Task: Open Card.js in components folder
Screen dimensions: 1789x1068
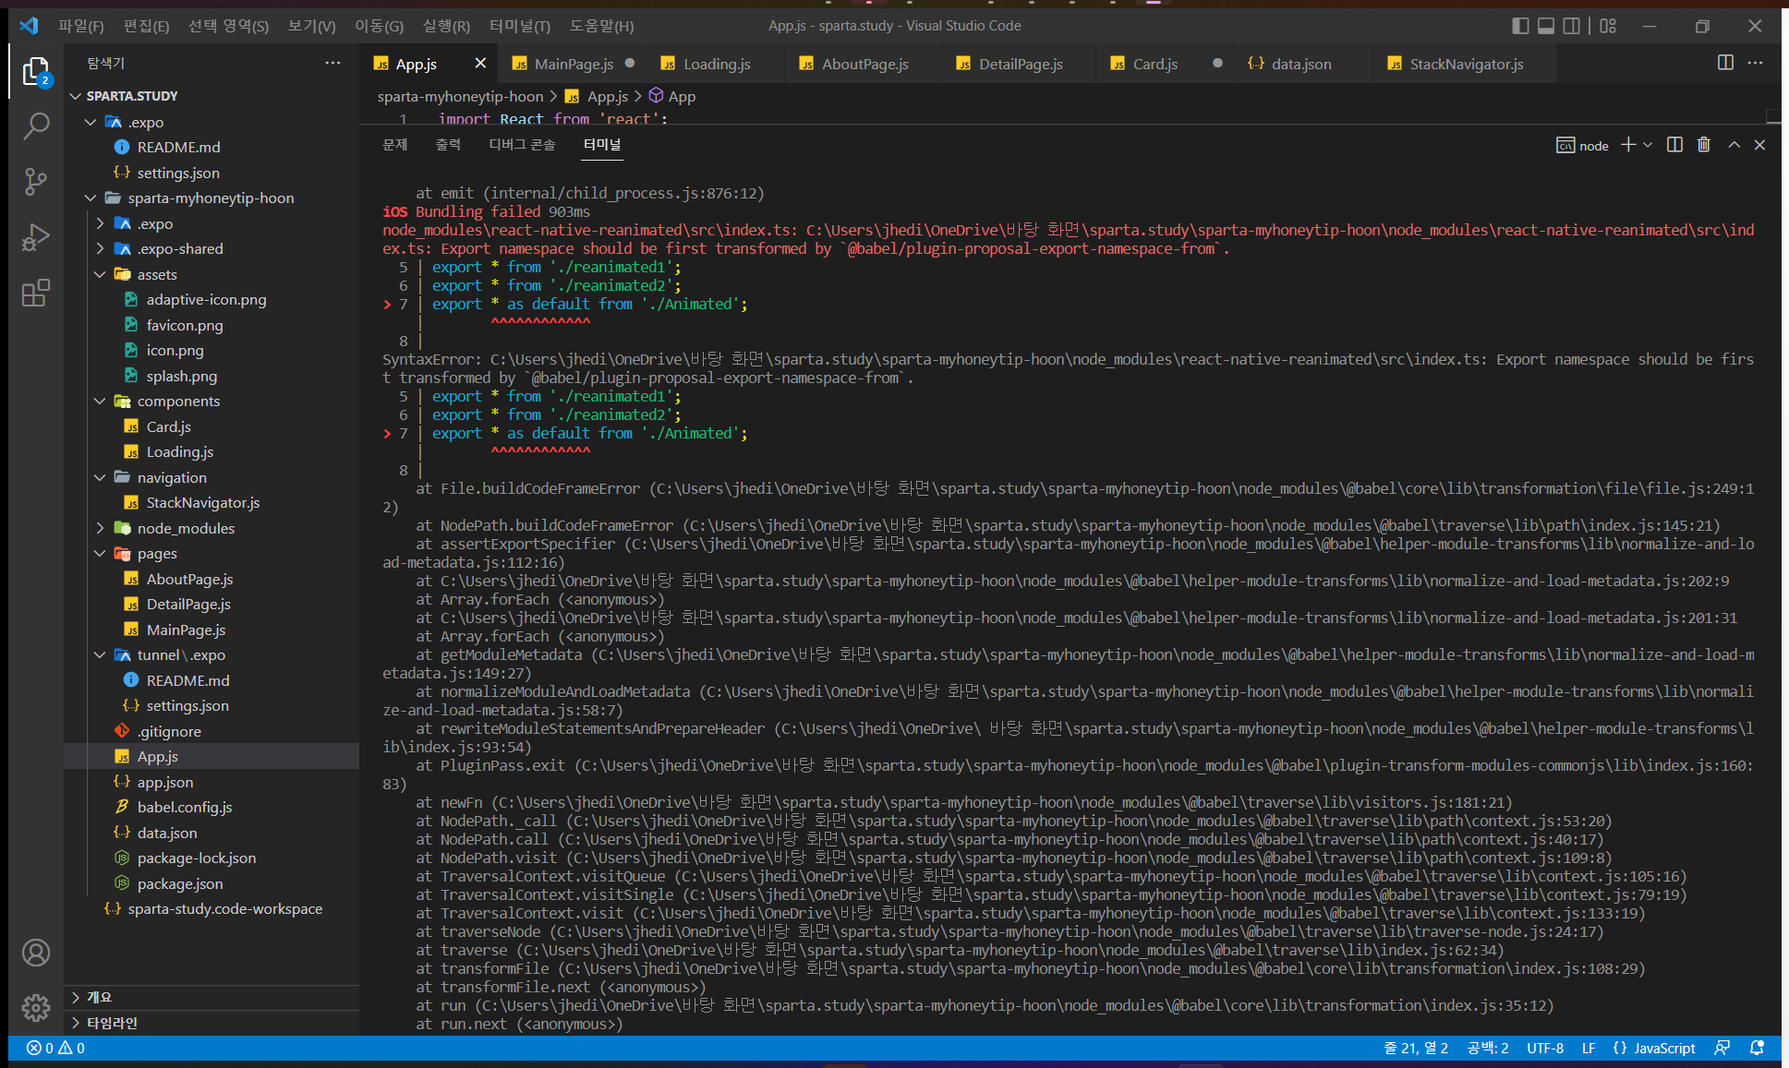Action: (x=169, y=426)
